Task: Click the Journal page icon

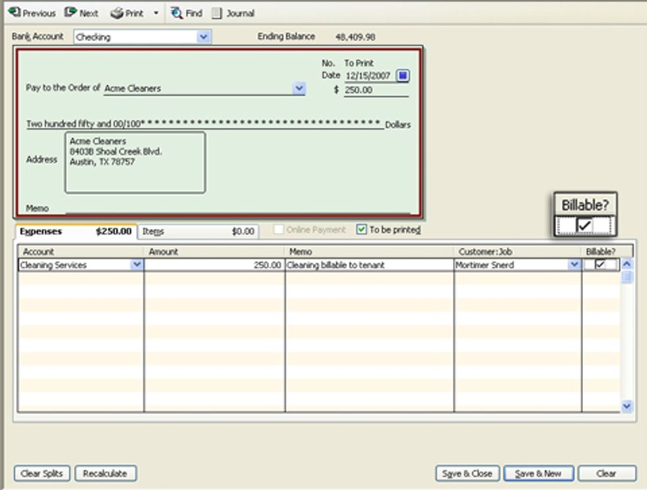Action: tap(217, 13)
